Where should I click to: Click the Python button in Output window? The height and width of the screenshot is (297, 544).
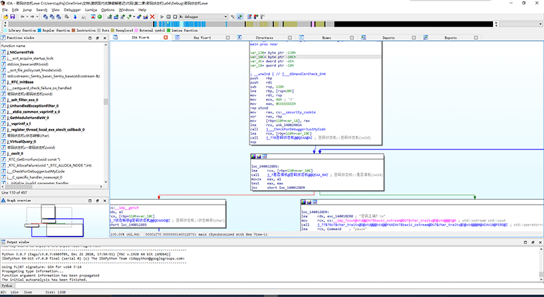(x=6, y=286)
